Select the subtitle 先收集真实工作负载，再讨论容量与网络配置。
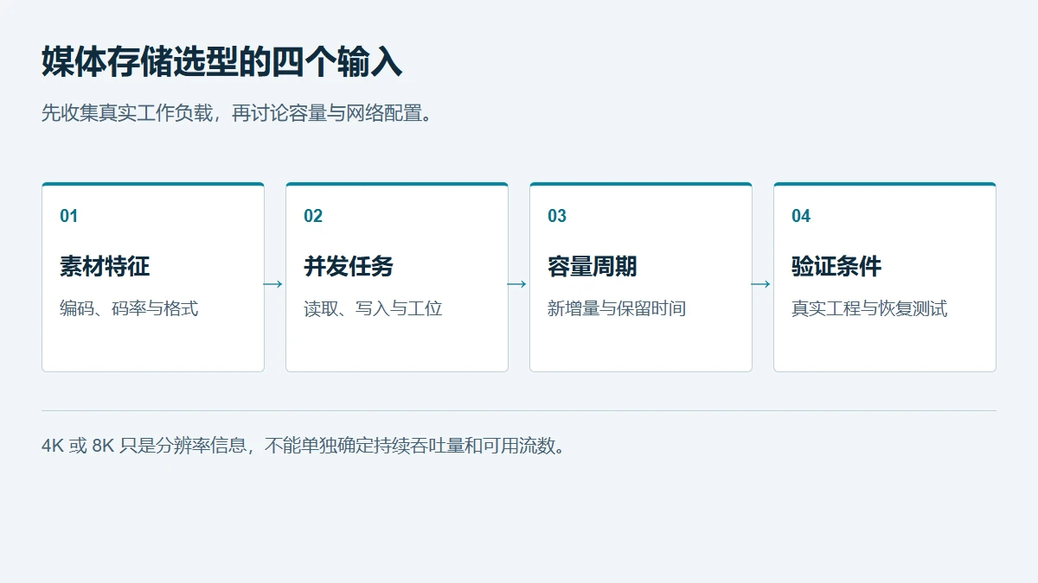 (236, 113)
